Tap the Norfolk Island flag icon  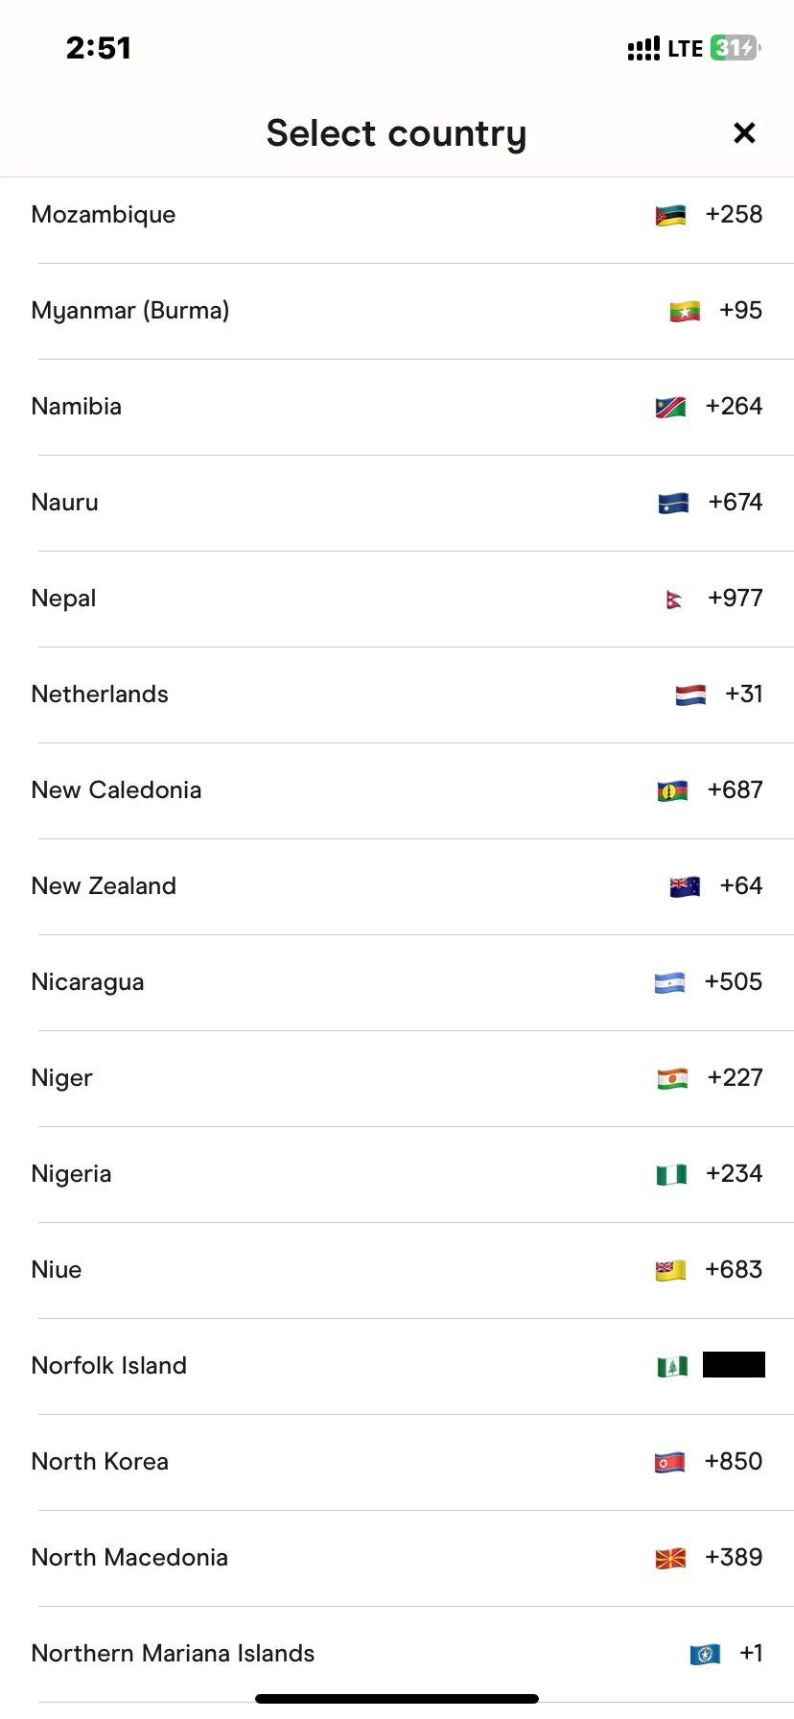[x=672, y=1366]
